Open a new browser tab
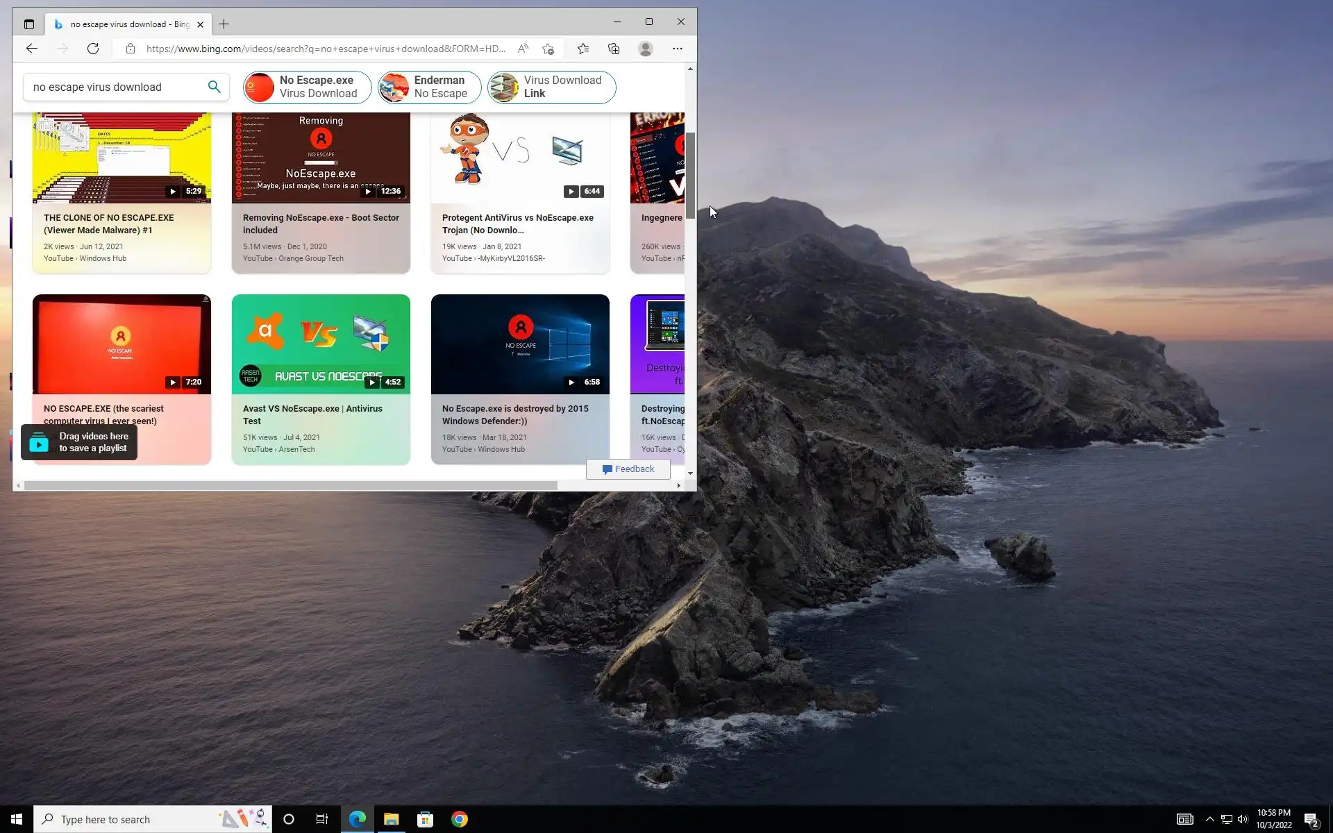Viewport: 1333px width, 833px height. 224,24
